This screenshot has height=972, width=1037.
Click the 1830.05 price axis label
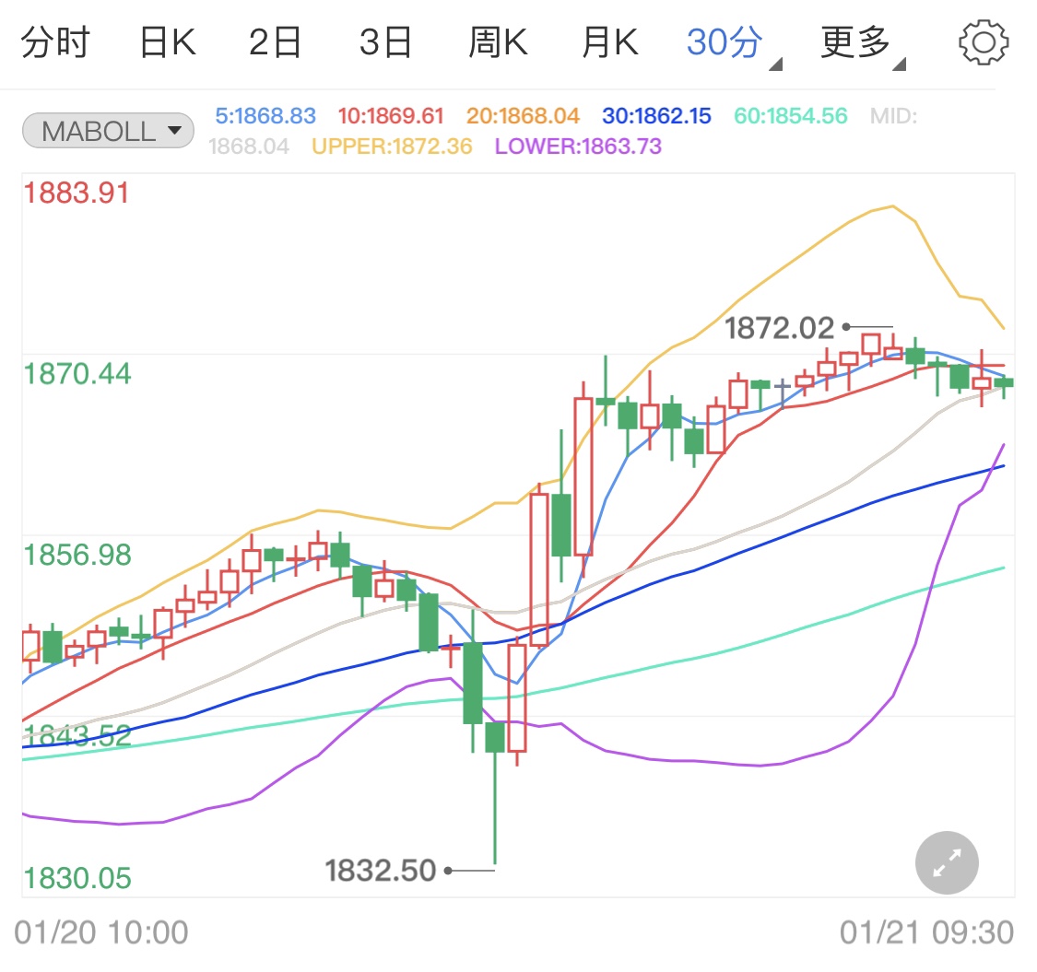[x=77, y=878]
